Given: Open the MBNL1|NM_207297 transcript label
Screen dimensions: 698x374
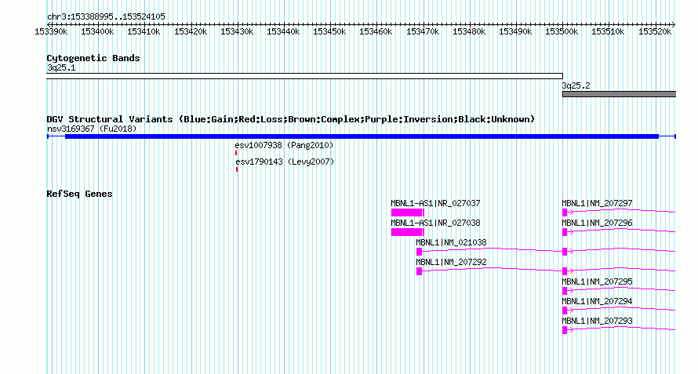Looking at the screenshot, I should click(598, 203).
